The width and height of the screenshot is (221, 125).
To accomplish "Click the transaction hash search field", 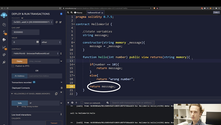I will pos(132,103).
